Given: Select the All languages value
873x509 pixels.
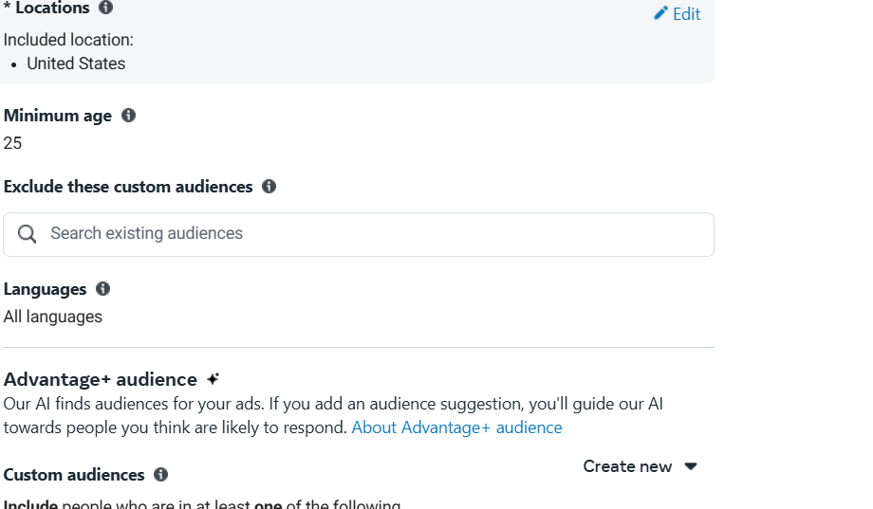Looking at the screenshot, I should (x=53, y=317).
